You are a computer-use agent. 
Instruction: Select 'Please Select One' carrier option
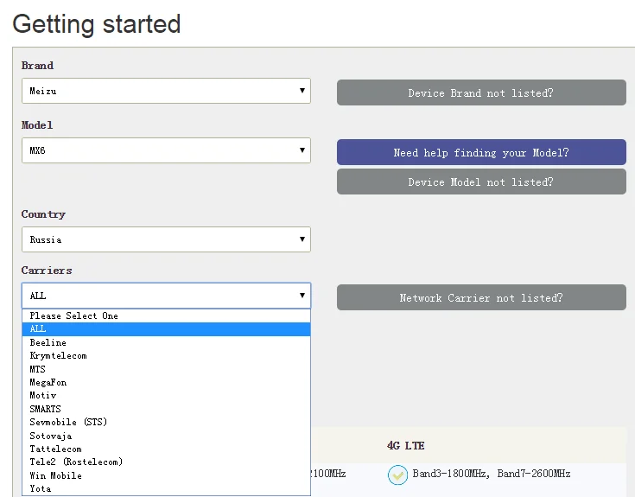[166, 316]
